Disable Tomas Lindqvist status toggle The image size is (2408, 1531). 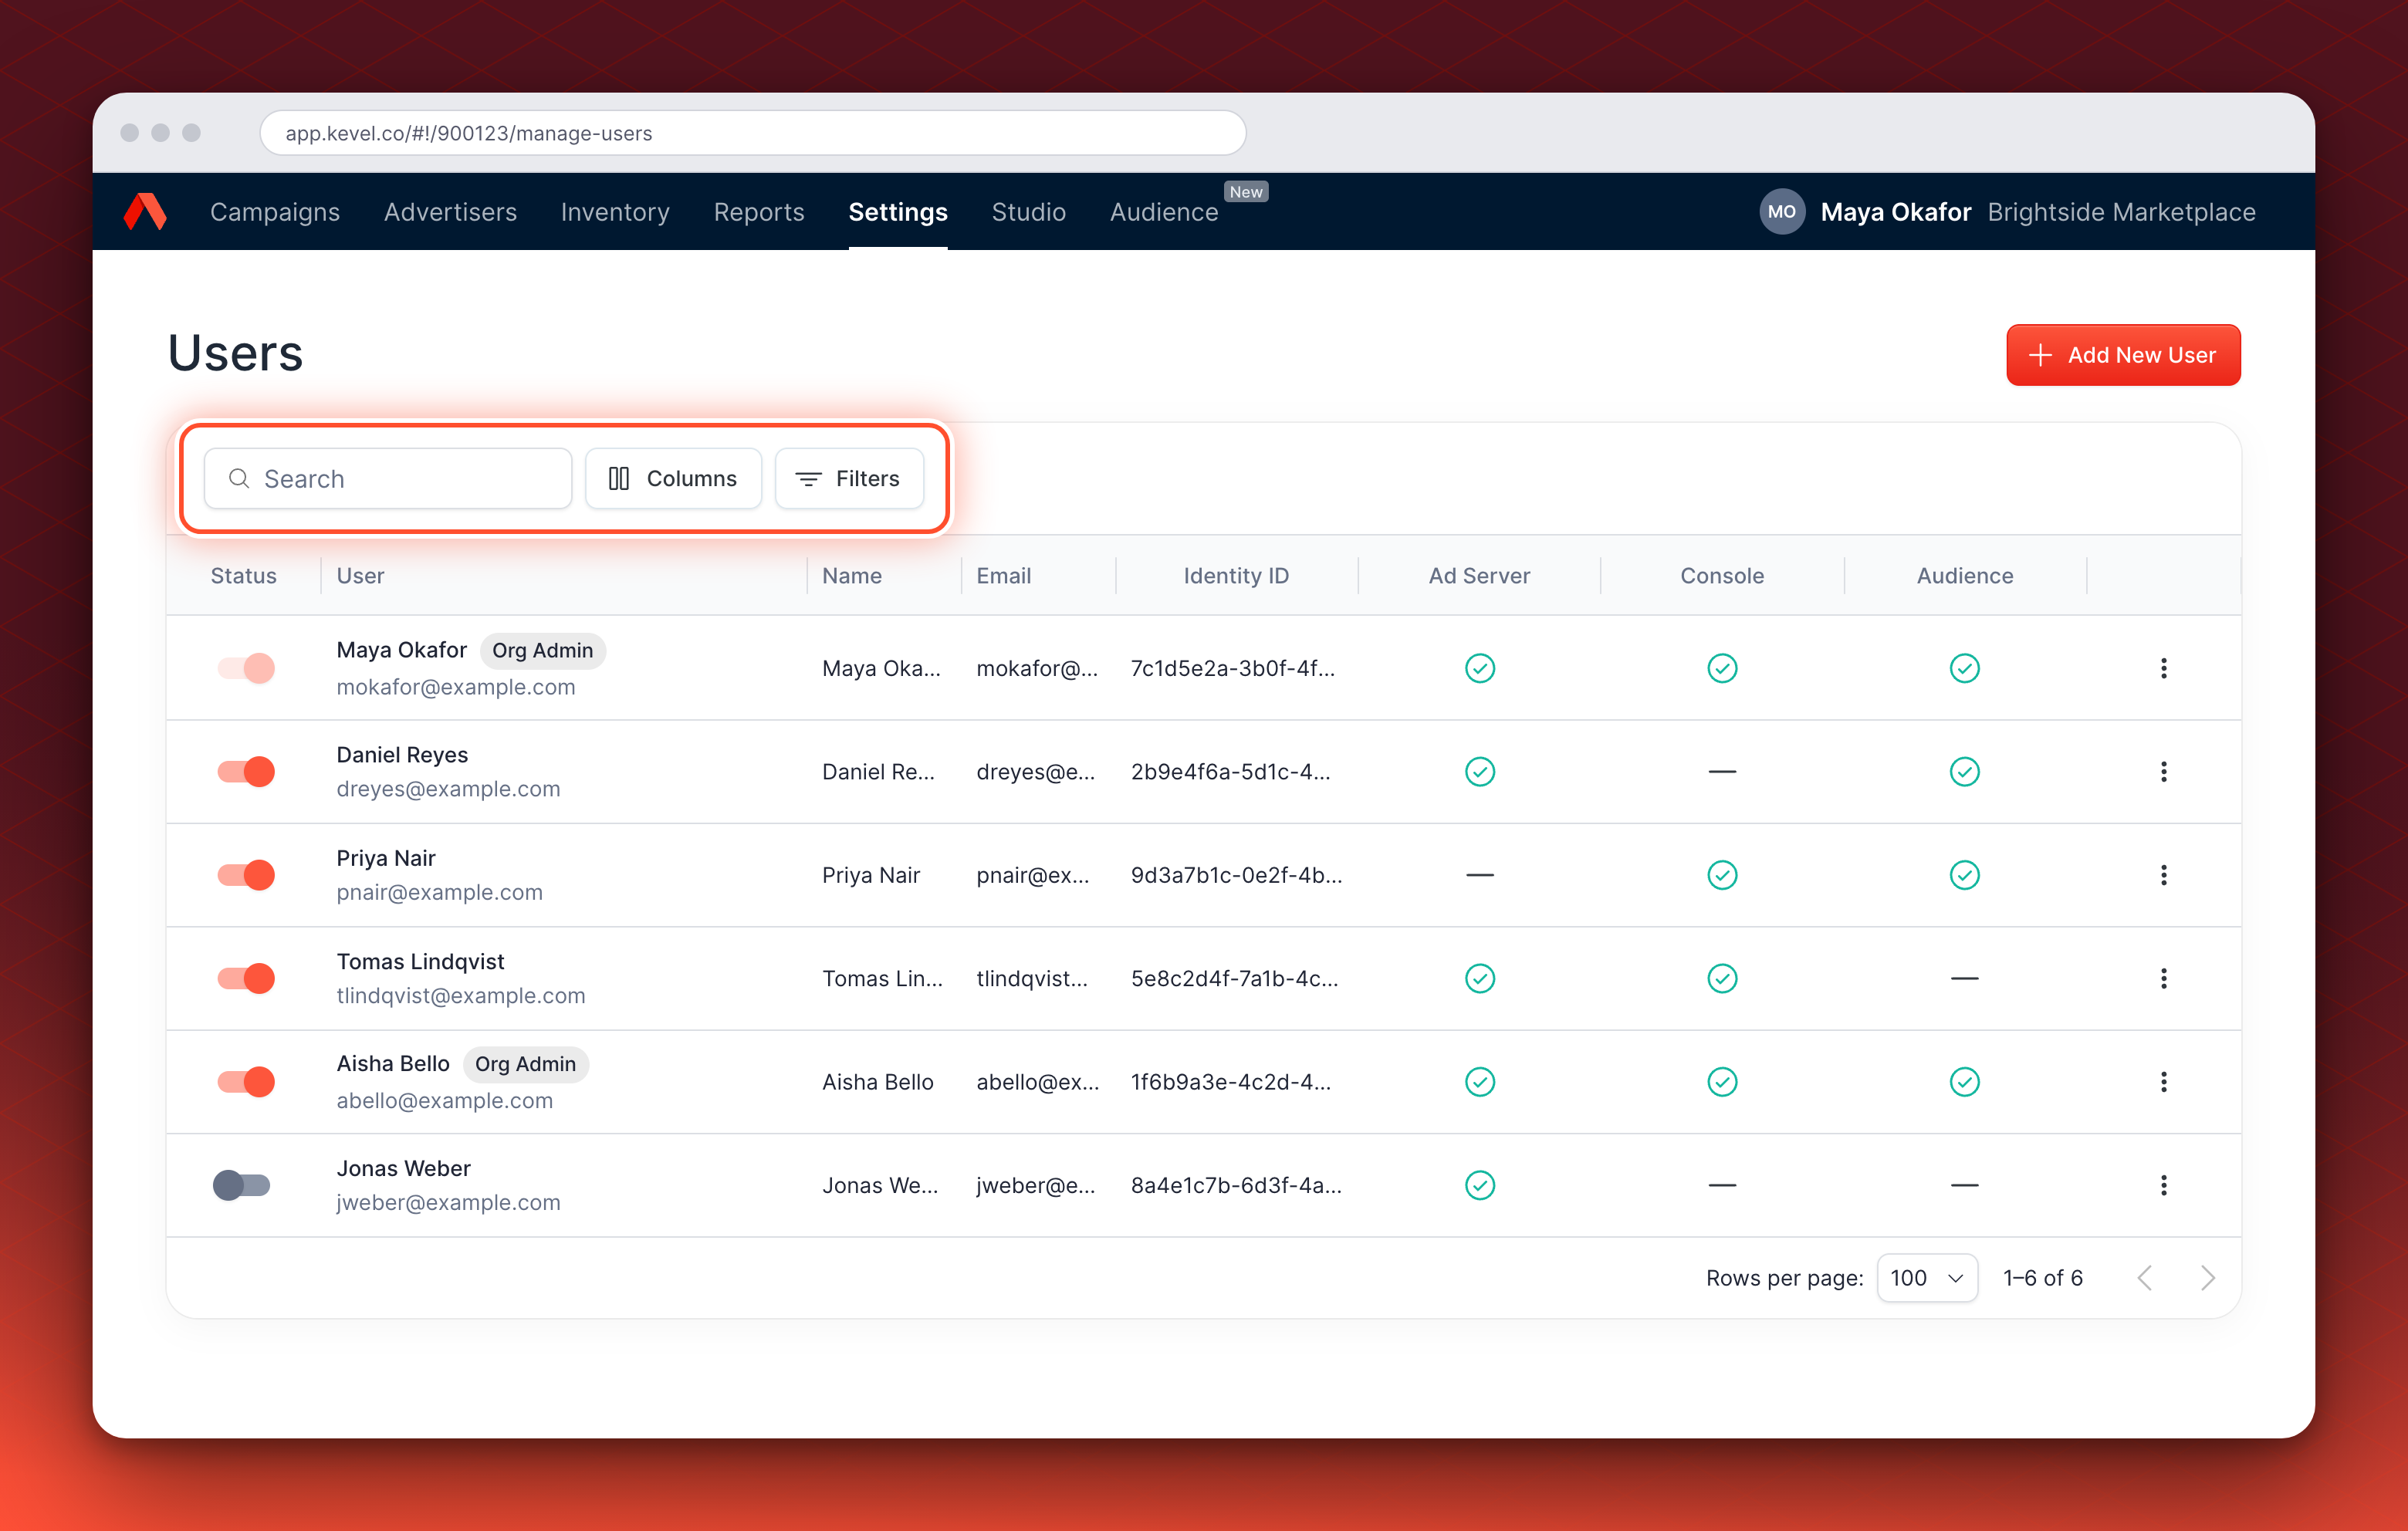click(x=246, y=978)
